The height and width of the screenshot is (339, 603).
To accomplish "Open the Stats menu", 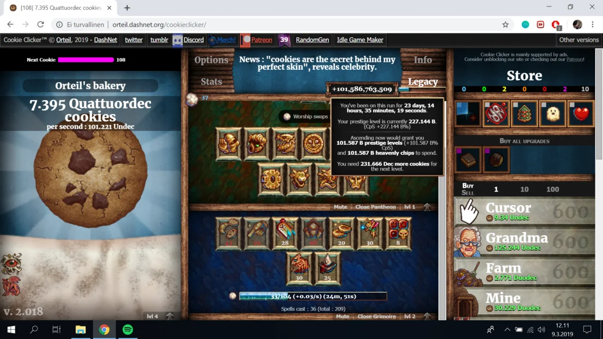I will [211, 82].
